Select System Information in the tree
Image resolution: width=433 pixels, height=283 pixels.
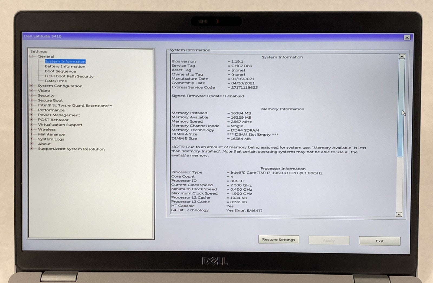tap(65, 61)
